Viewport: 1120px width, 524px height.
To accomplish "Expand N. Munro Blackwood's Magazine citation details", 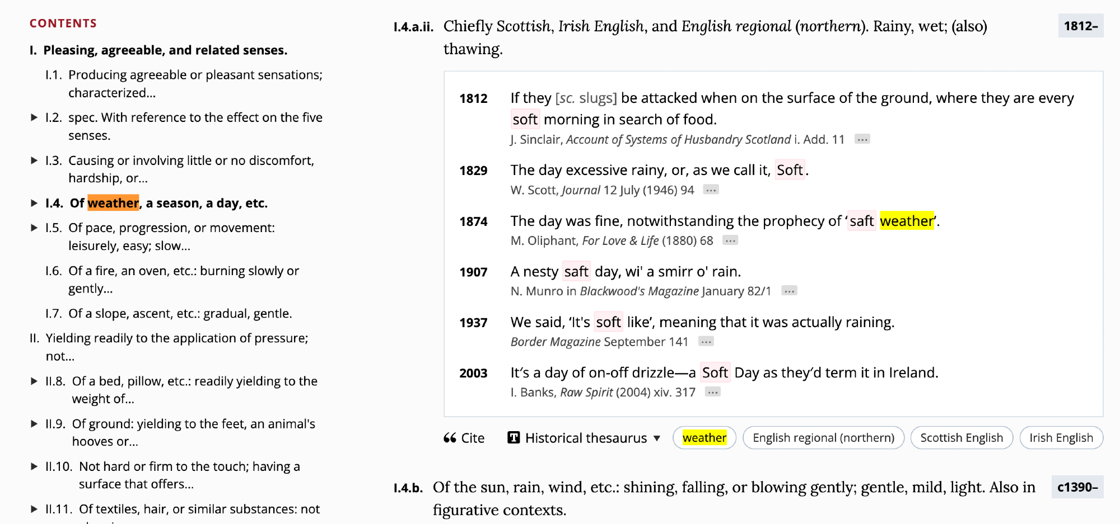I will (x=789, y=291).
